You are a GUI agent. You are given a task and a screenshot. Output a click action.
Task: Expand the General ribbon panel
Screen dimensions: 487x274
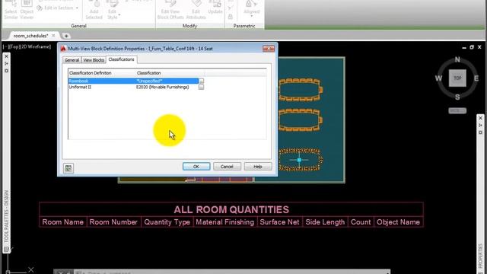point(78,26)
